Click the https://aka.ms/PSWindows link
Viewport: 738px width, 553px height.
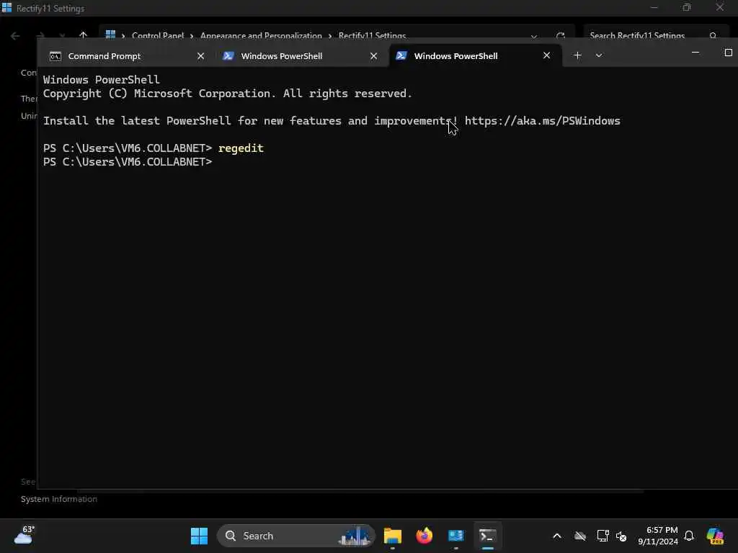coord(542,121)
